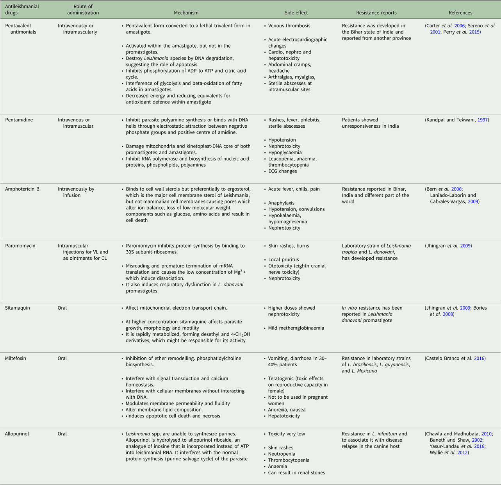Open the Jhingran 2009 citation in the Sitamaquin row
Image resolution: width=501 pixels, height=485 pixels.
(x=465, y=308)
